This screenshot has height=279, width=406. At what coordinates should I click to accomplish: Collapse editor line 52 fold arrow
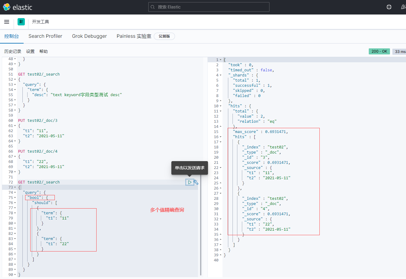pyautogui.click(x=15, y=79)
